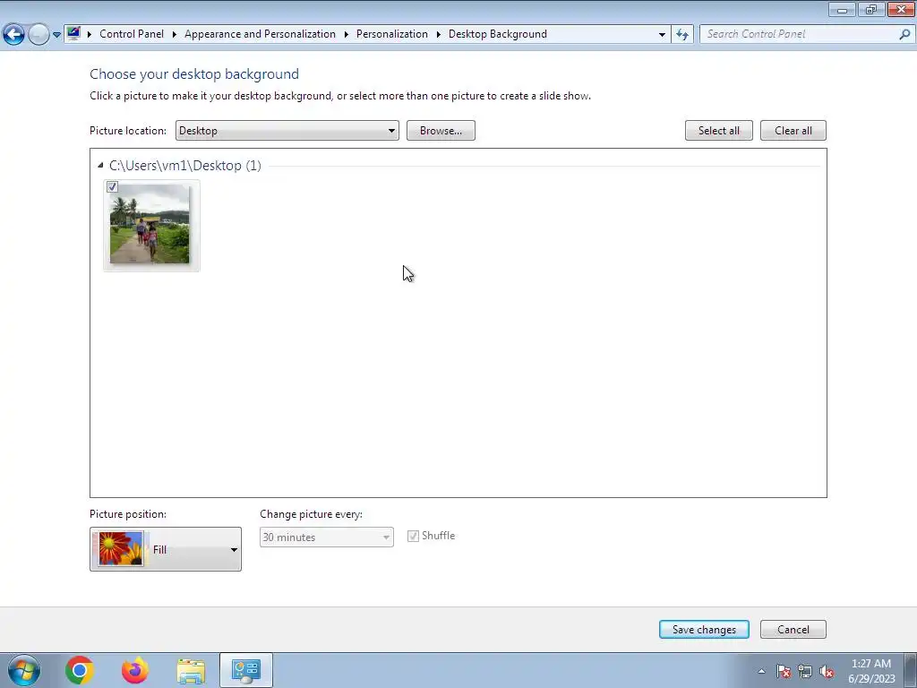Go back using the Back arrow button
The width and height of the screenshot is (917, 688).
(x=14, y=35)
